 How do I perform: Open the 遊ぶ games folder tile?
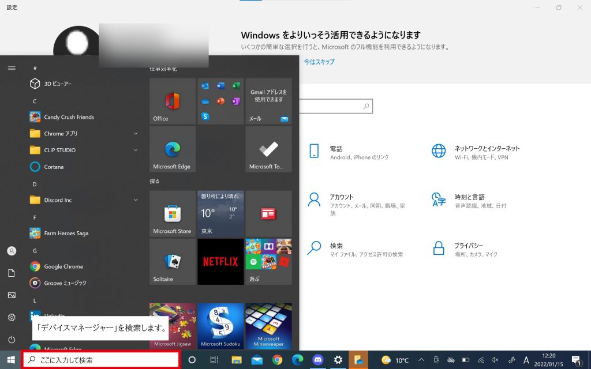(268, 262)
